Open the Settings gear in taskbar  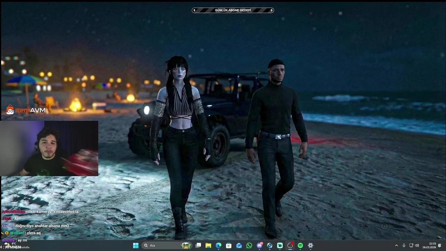(310, 245)
